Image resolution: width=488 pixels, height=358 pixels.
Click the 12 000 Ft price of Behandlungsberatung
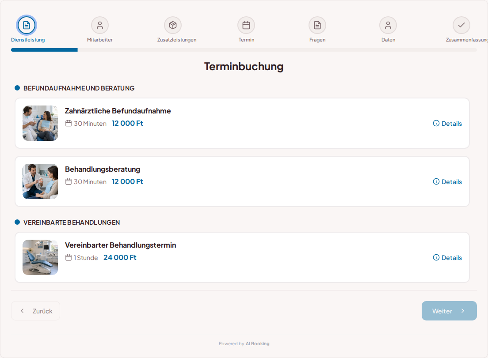127,181
